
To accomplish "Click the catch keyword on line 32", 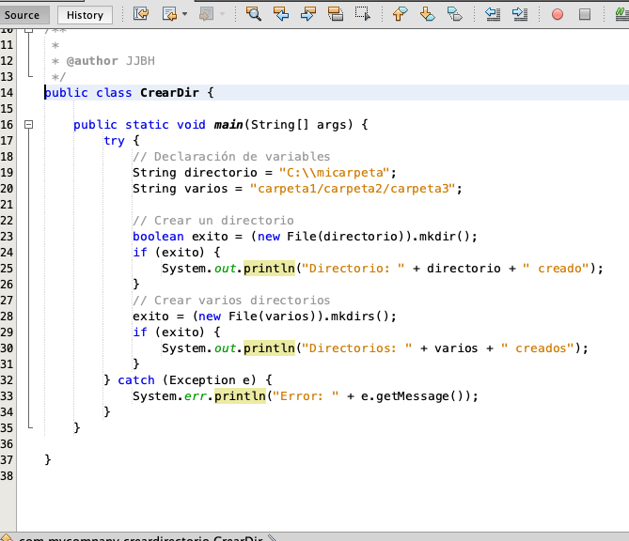I will [136, 380].
